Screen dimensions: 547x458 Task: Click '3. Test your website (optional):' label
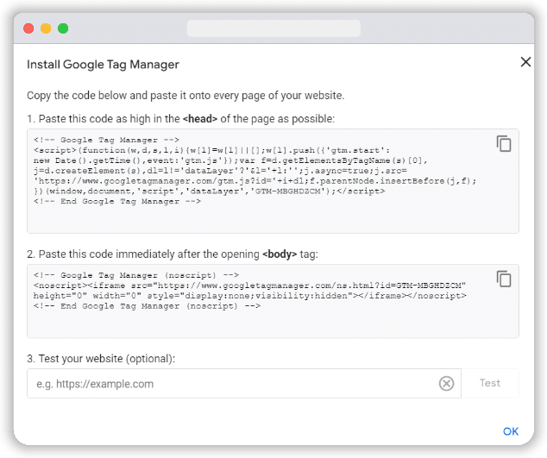tap(101, 359)
